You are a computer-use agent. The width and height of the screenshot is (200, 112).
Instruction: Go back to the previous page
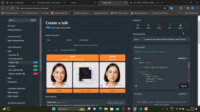3,8
